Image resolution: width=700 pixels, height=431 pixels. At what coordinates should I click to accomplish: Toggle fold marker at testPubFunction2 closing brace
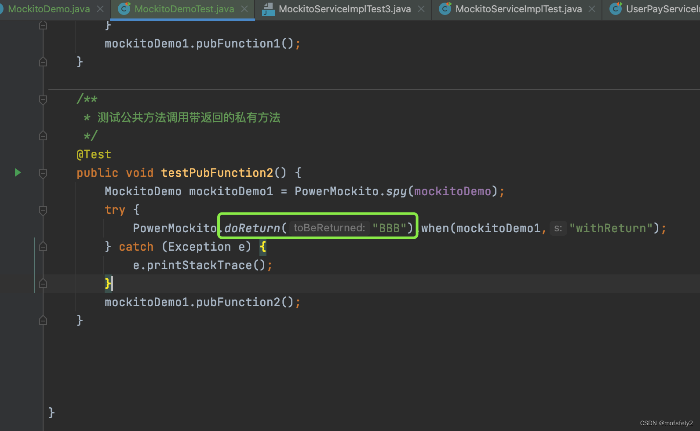[x=43, y=321]
